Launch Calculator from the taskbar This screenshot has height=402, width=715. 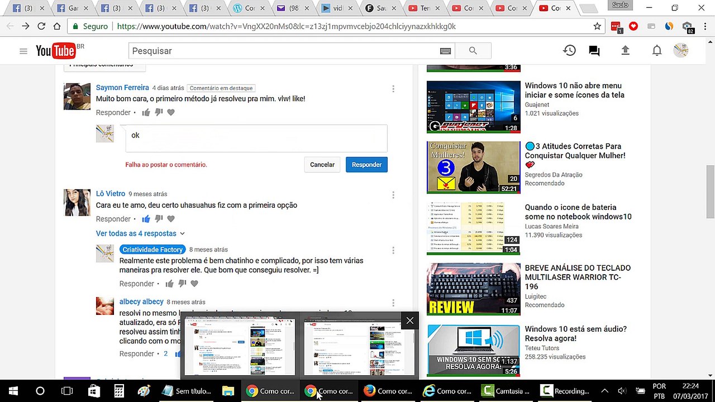coord(119,391)
